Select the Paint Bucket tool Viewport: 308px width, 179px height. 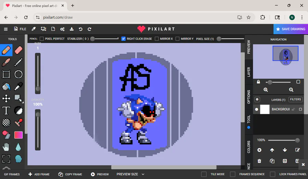point(6,86)
